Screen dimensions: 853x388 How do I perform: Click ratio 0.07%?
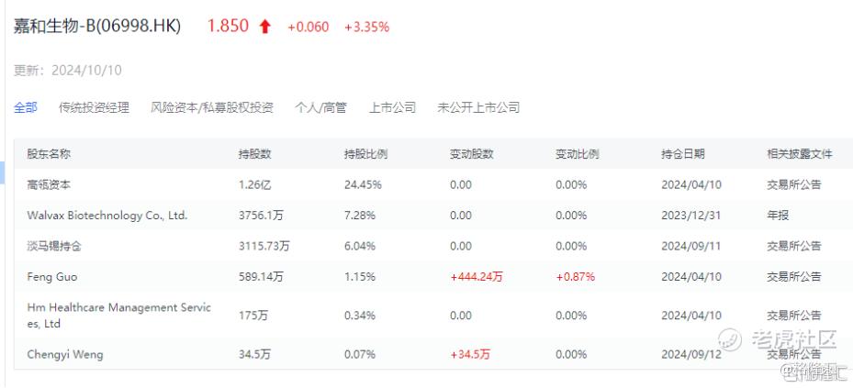click(x=360, y=355)
